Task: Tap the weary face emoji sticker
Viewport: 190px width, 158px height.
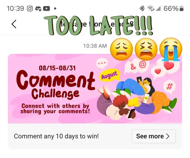Action: point(121,49)
